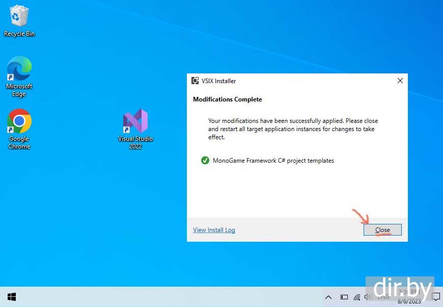Screen dimensions: 443x307
Task: Click the 'Your modifications have been successfully applied' message
Action: pos(293,129)
